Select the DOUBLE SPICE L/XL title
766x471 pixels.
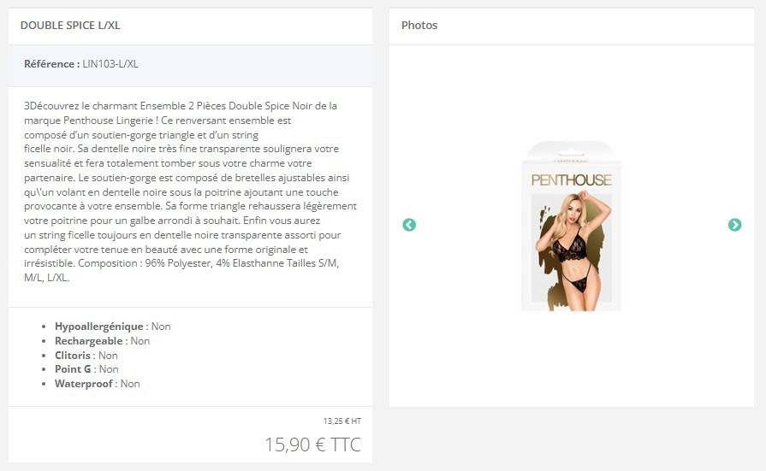coord(70,26)
